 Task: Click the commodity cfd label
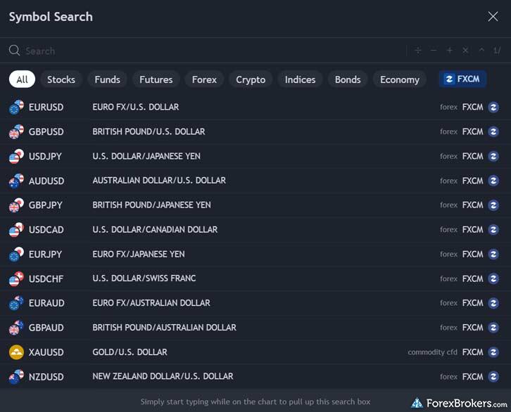(432, 352)
